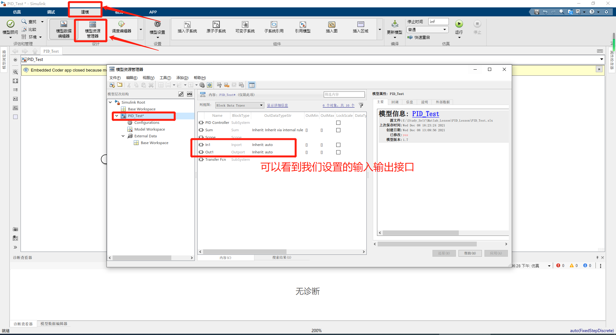
Task: Click the 引用模型 icon
Action: click(303, 27)
